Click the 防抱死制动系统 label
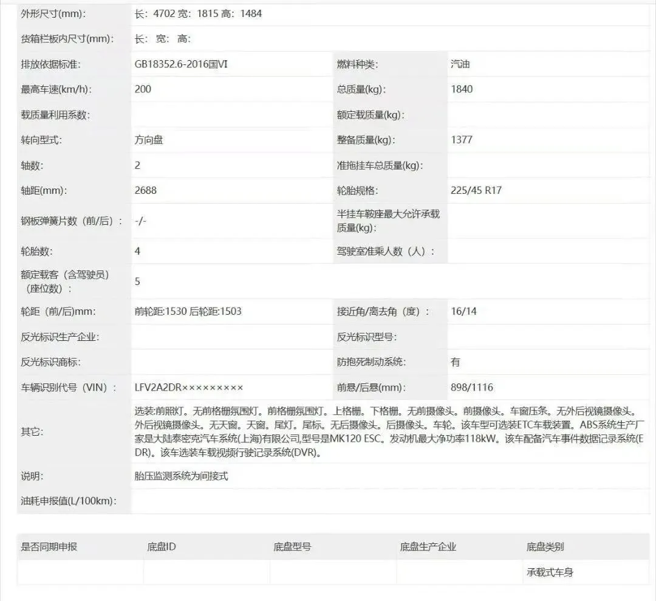The image size is (656, 601). 371,362
